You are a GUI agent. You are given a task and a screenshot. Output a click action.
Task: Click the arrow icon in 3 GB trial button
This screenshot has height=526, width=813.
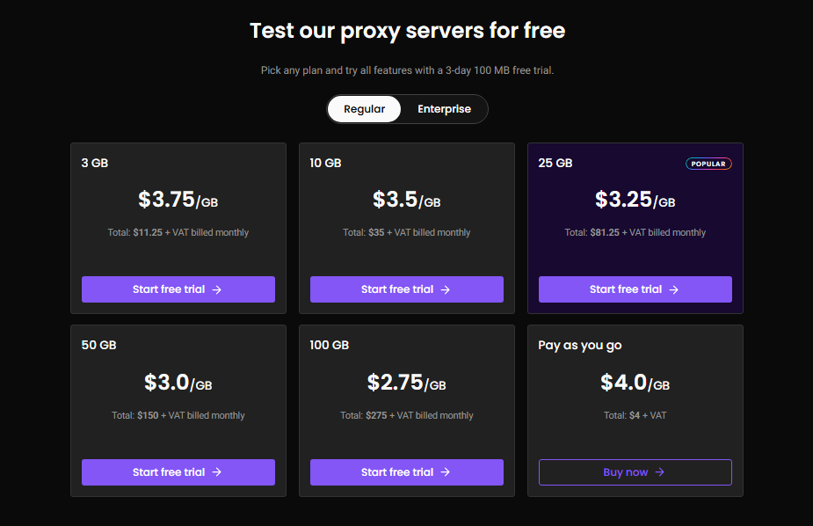[217, 289]
